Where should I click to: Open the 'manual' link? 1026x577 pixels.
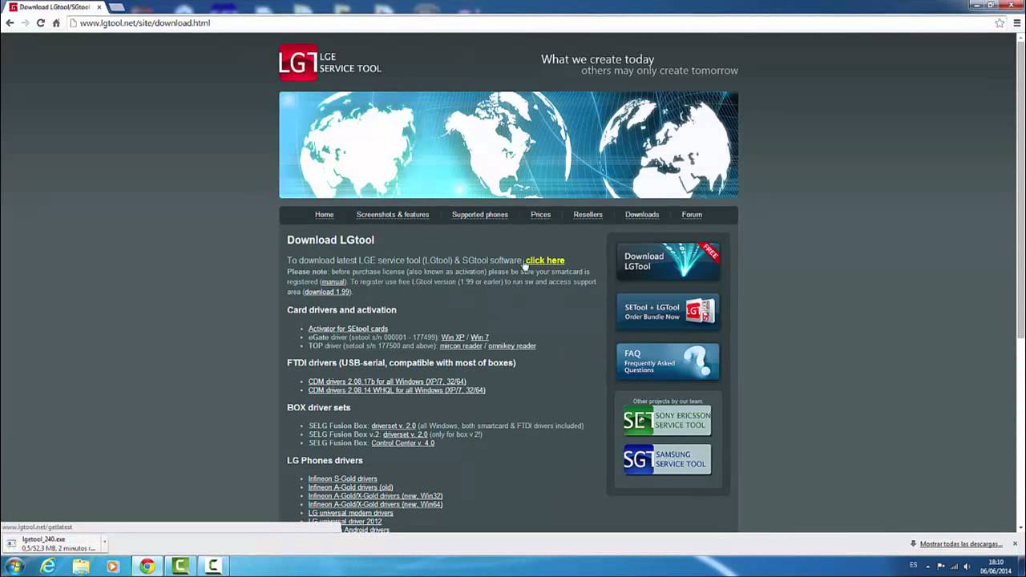coord(333,282)
